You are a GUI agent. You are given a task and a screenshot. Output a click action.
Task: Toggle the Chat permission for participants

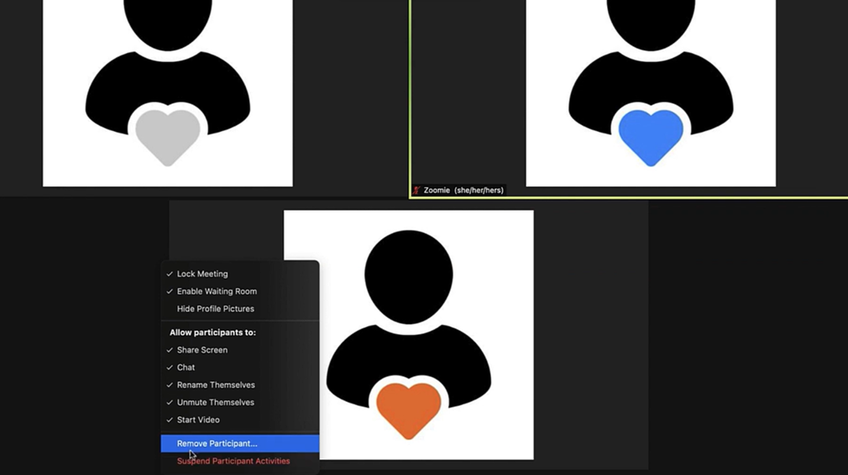click(186, 368)
